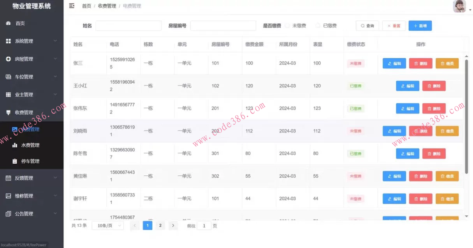Click the parking space management icon
This screenshot has width=473, height=248.
click(x=8, y=77)
